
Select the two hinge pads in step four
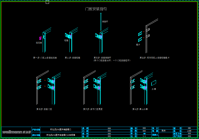[x=140, y=37]
